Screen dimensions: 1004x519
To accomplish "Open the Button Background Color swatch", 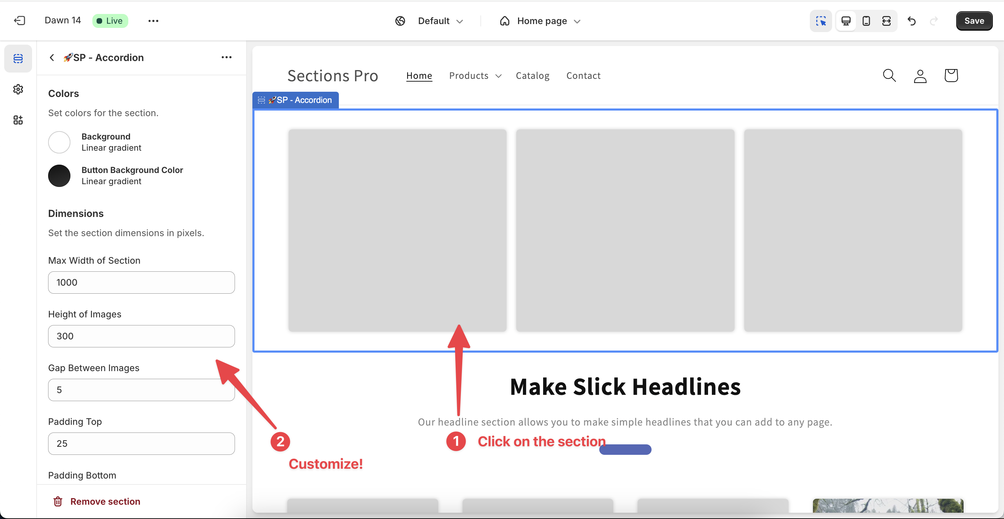I will click(59, 176).
